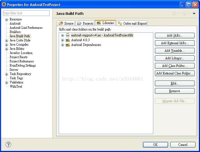Confirm with the OK button
200x152 pixels.
(x=155, y=145)
